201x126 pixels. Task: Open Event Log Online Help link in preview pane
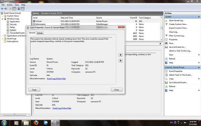(62, 108)
